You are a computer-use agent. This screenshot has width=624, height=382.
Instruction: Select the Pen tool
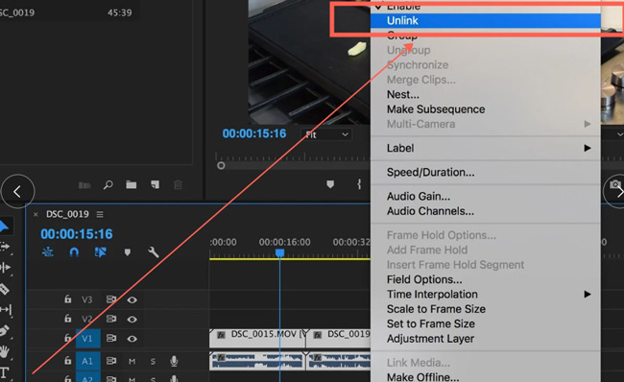[x=4, y=331]
